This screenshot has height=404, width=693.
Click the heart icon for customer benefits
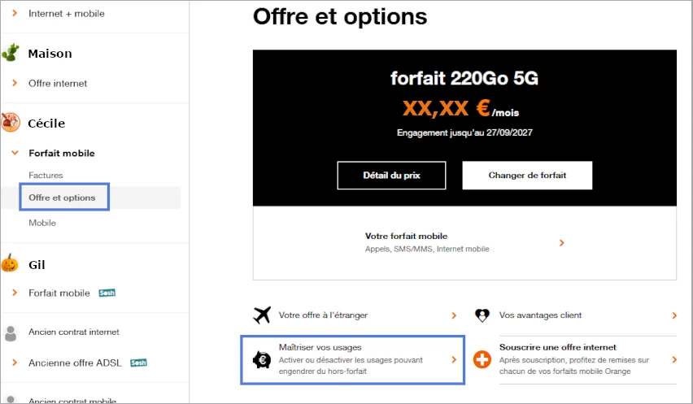(482, 315)
